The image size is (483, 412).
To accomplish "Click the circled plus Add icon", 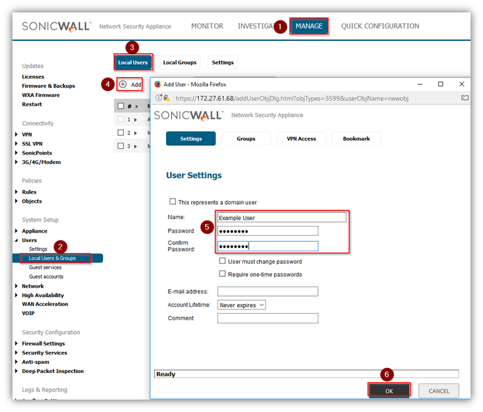I will (x=122, y=84).
